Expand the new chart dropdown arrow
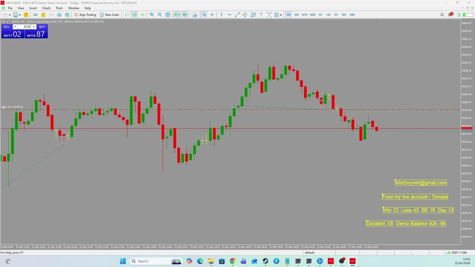The height and width of the screenshot is (267, 475). [10, 15]
